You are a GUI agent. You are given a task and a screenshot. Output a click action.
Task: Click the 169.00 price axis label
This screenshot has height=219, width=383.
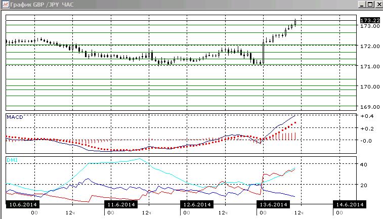click(370, 107)
